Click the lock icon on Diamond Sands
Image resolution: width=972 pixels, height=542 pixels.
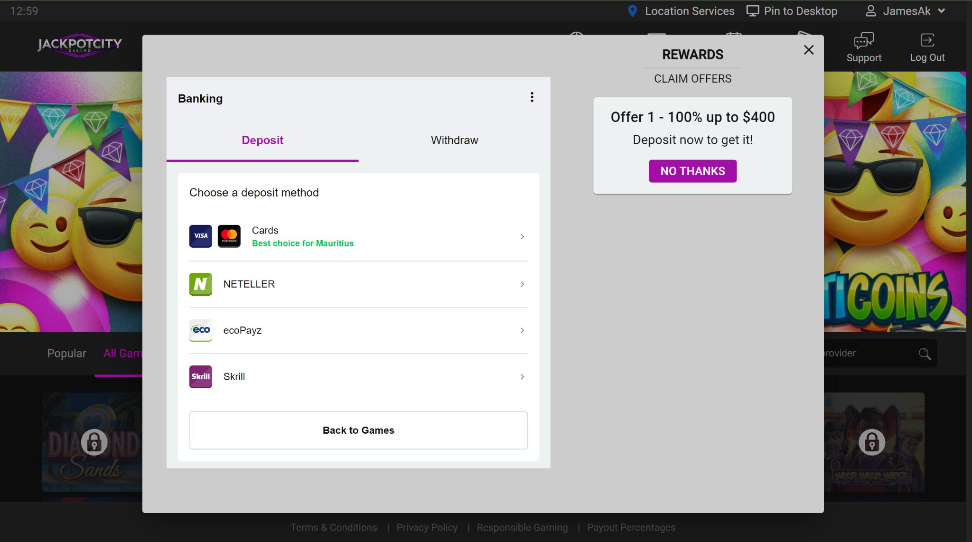click(x=94, y=442)
